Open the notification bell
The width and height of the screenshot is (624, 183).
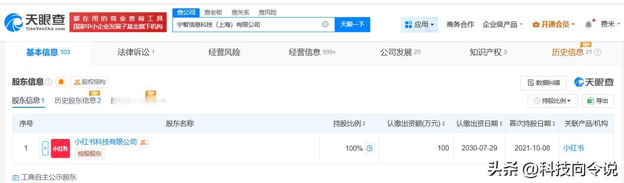589,24
